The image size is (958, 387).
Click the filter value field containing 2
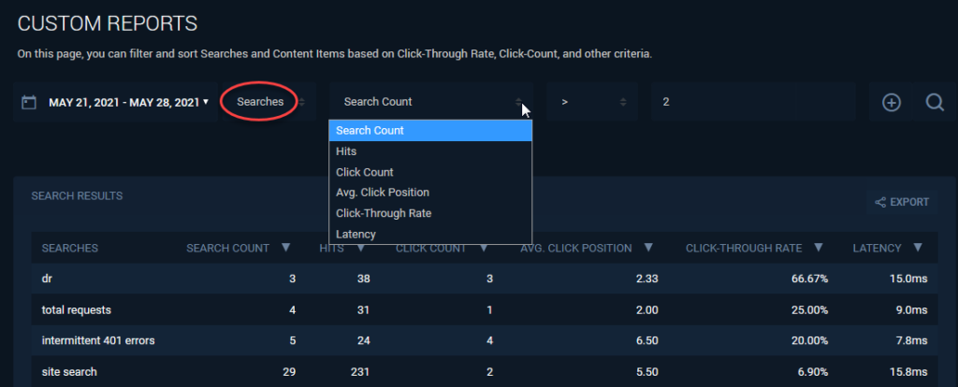753,102
